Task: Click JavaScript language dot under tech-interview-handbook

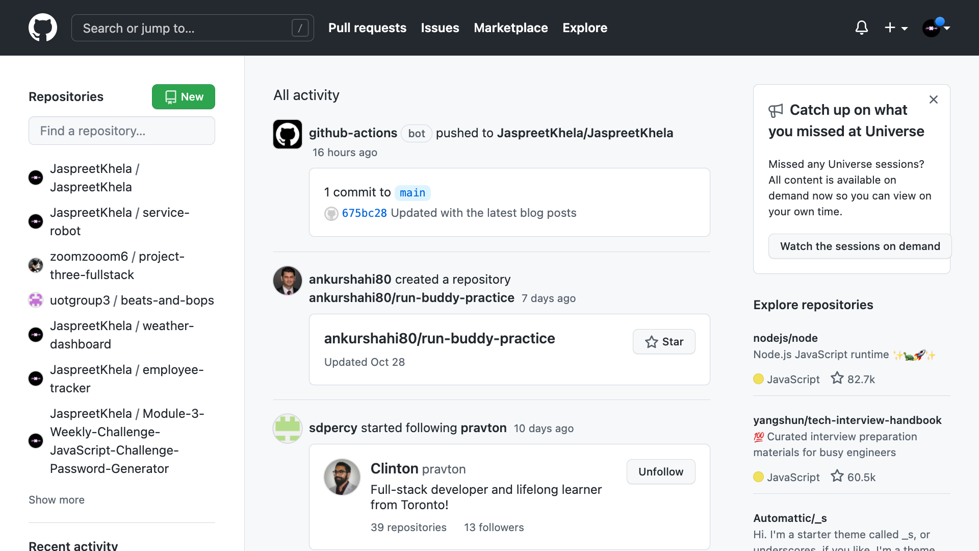Action: click(758, 477)
